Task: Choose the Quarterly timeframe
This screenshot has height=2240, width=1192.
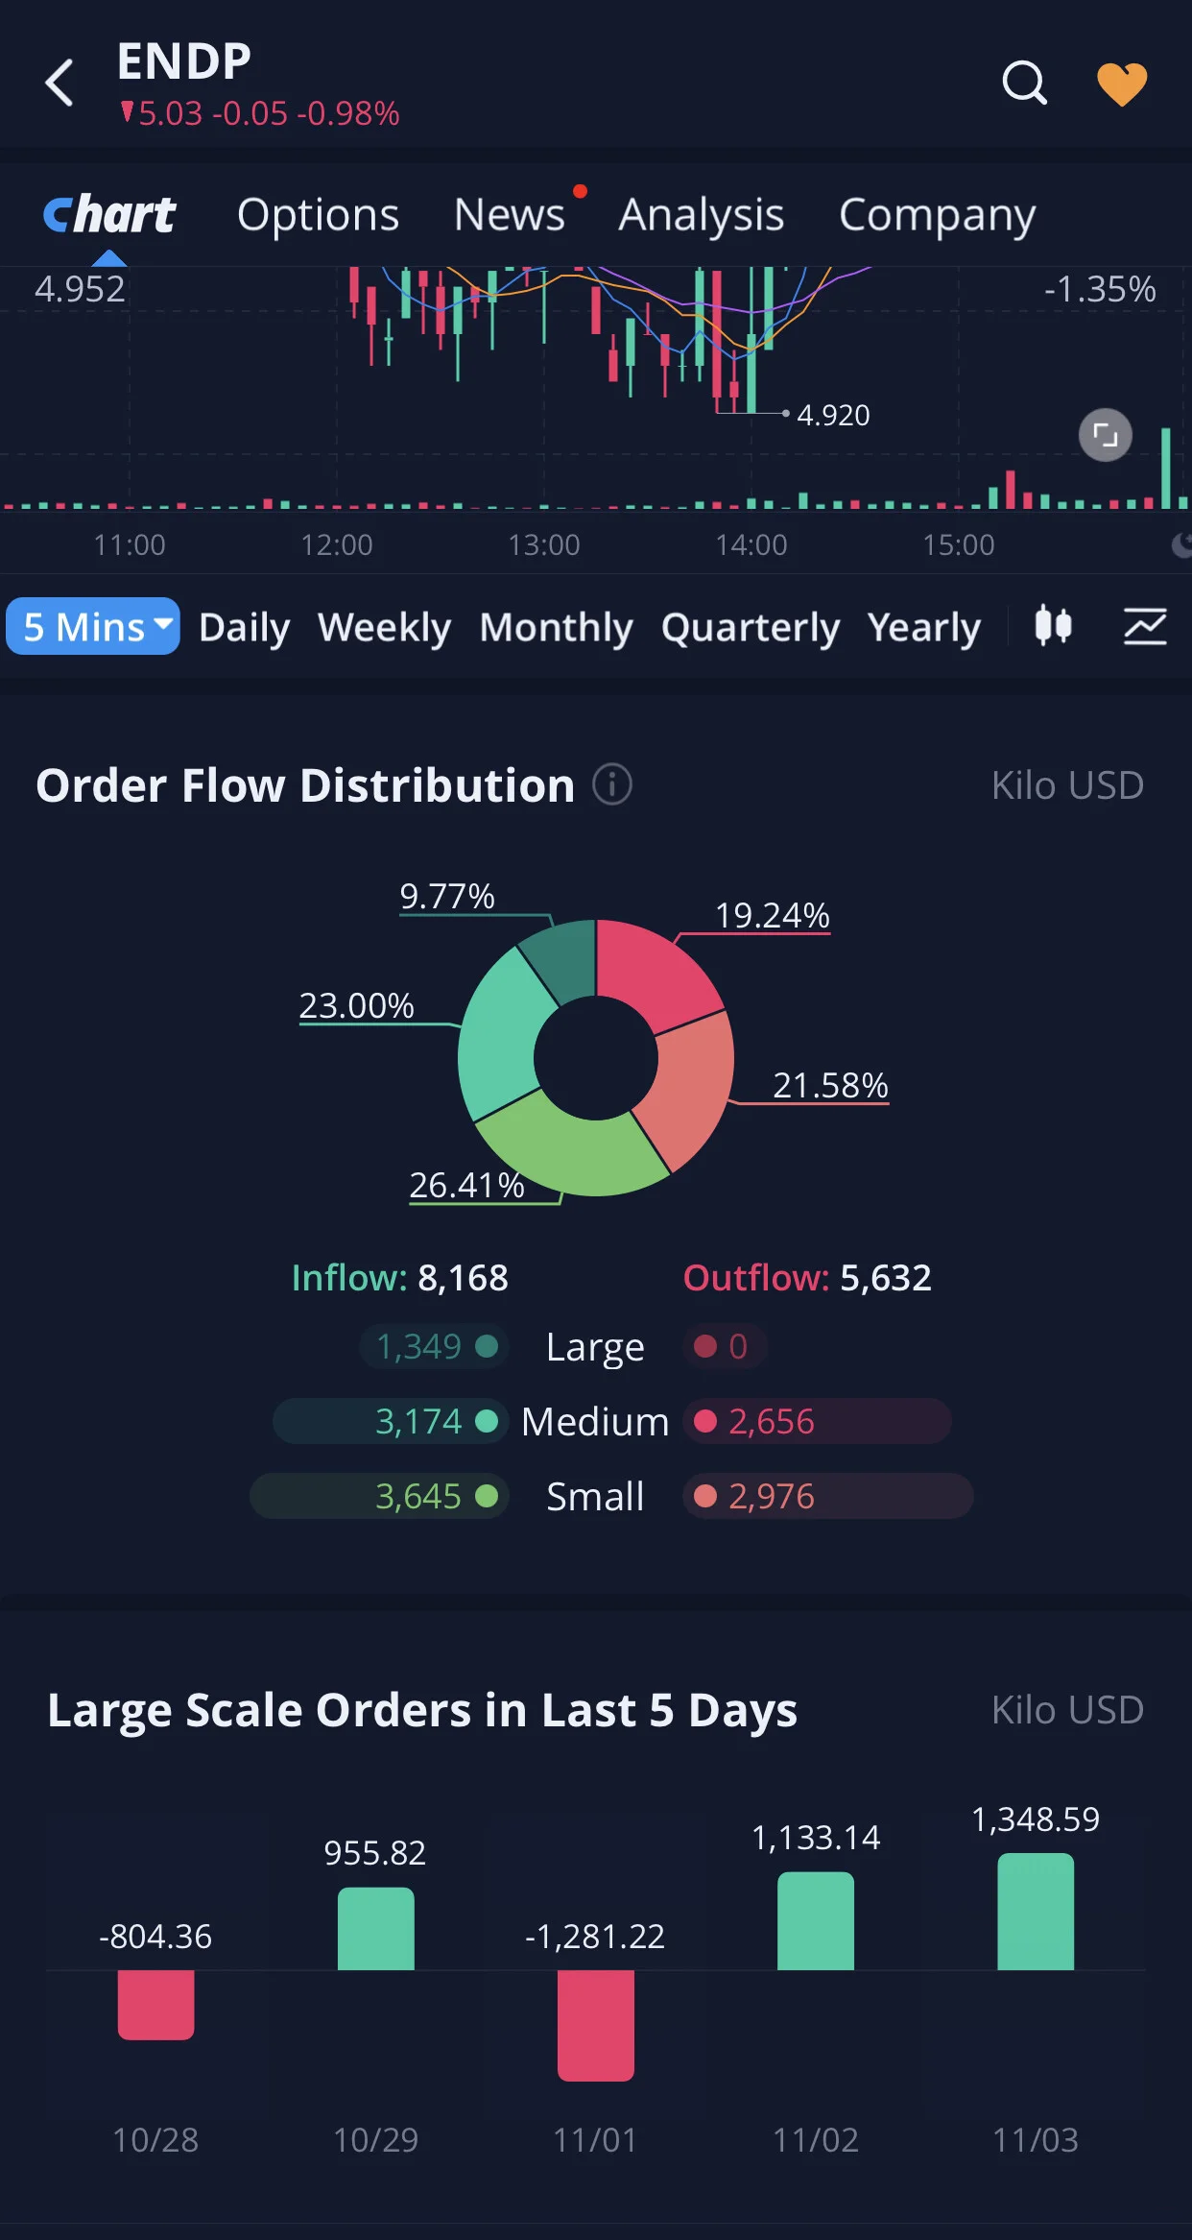Action: click(751, 627)
